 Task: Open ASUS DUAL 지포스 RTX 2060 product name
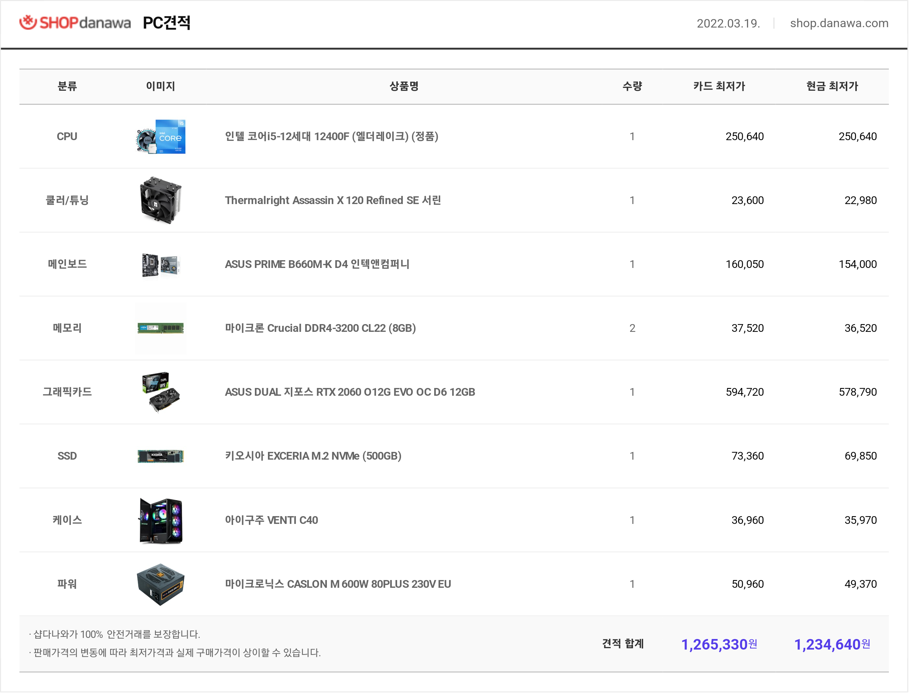350,392
